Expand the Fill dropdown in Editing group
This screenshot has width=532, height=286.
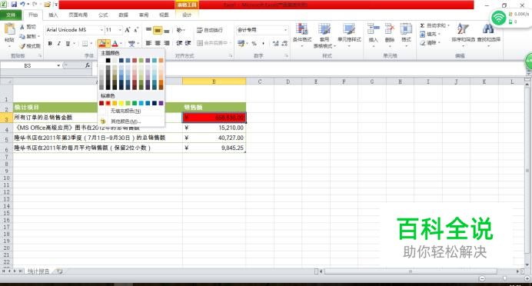click(x=439, y=35)
